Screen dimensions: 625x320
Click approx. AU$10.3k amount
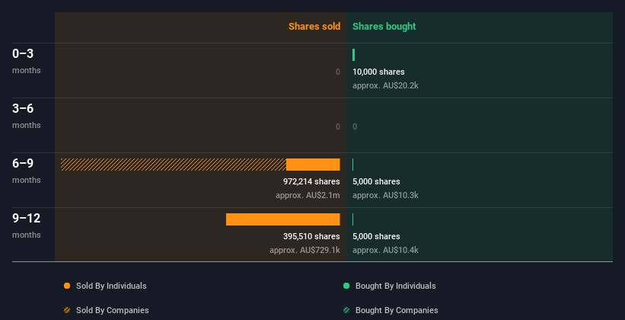click(x=385, y=195)
